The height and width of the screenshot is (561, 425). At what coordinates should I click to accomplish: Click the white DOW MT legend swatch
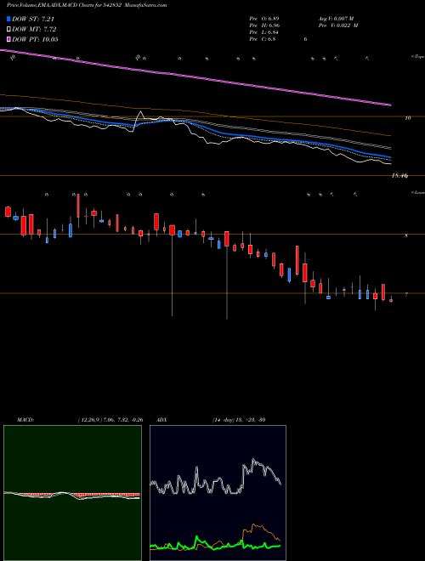coord(8,30)
